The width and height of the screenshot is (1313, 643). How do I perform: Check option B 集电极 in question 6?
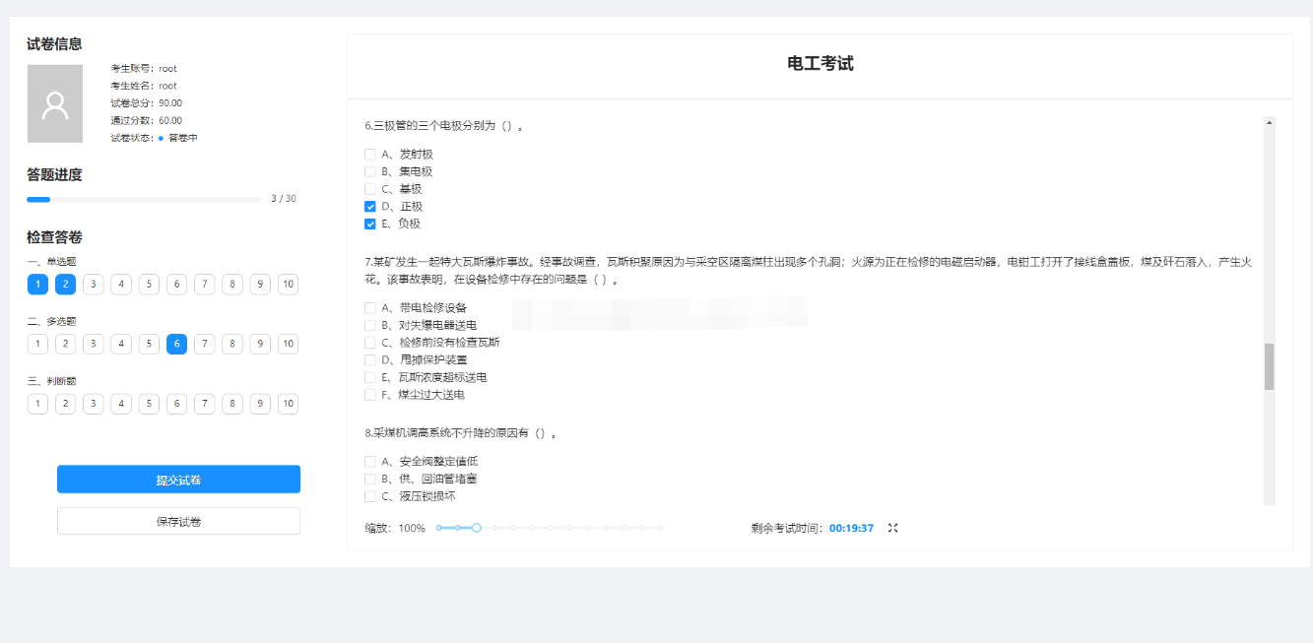(x=370, y=171)
